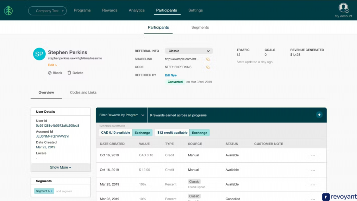
Task: Open options for the $12.00 reward row
Action: click(313, 170)
